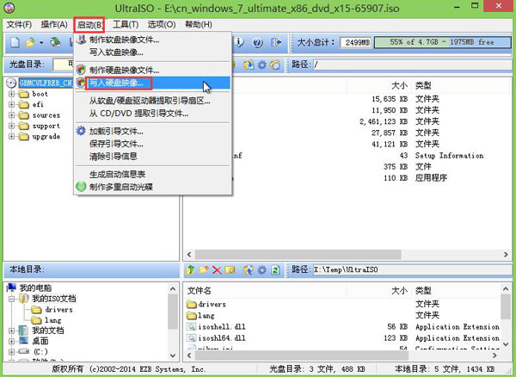Click the rightmost folder icon in the disc toolbar

click(275, 65)
